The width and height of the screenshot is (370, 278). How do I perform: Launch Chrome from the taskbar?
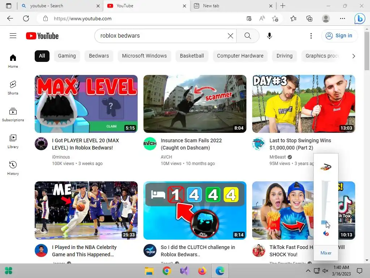[x=167, y=271]
